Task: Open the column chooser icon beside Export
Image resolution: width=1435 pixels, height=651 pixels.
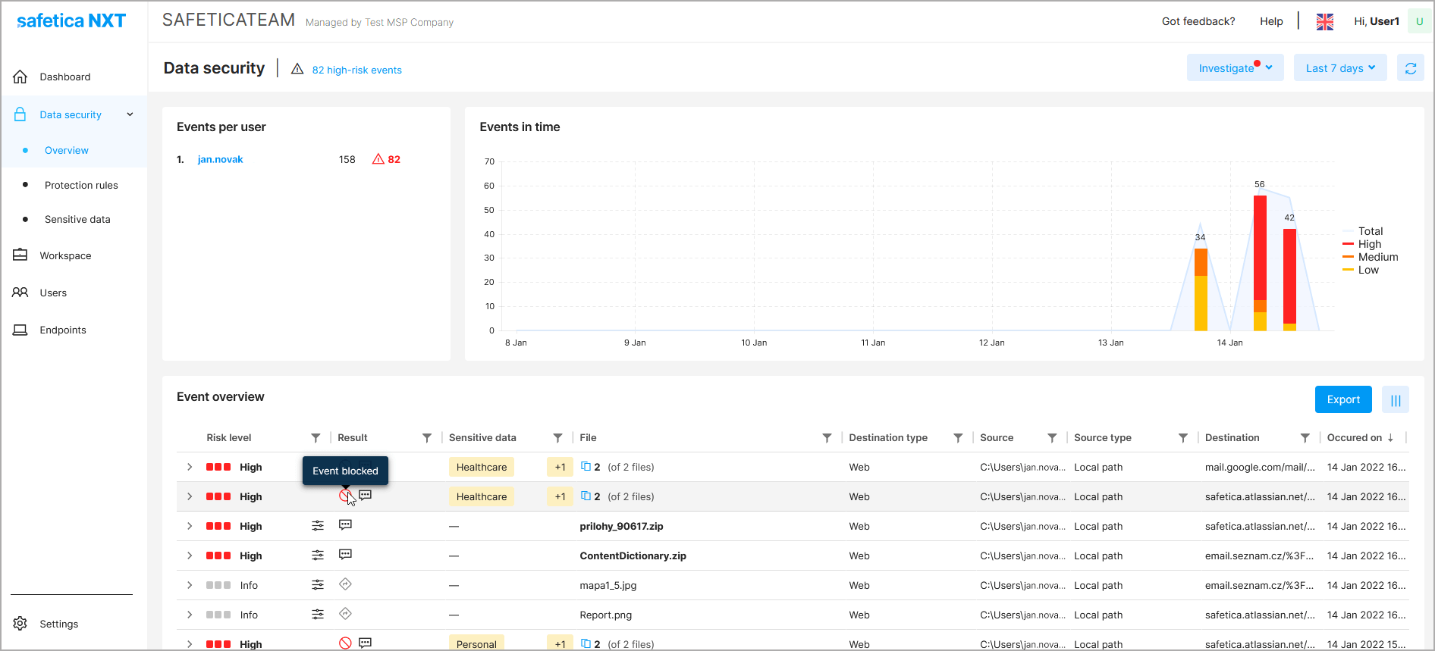Action: coord(1395,400)
